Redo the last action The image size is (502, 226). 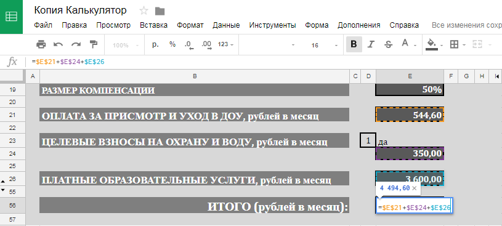(x=76, y=44)
